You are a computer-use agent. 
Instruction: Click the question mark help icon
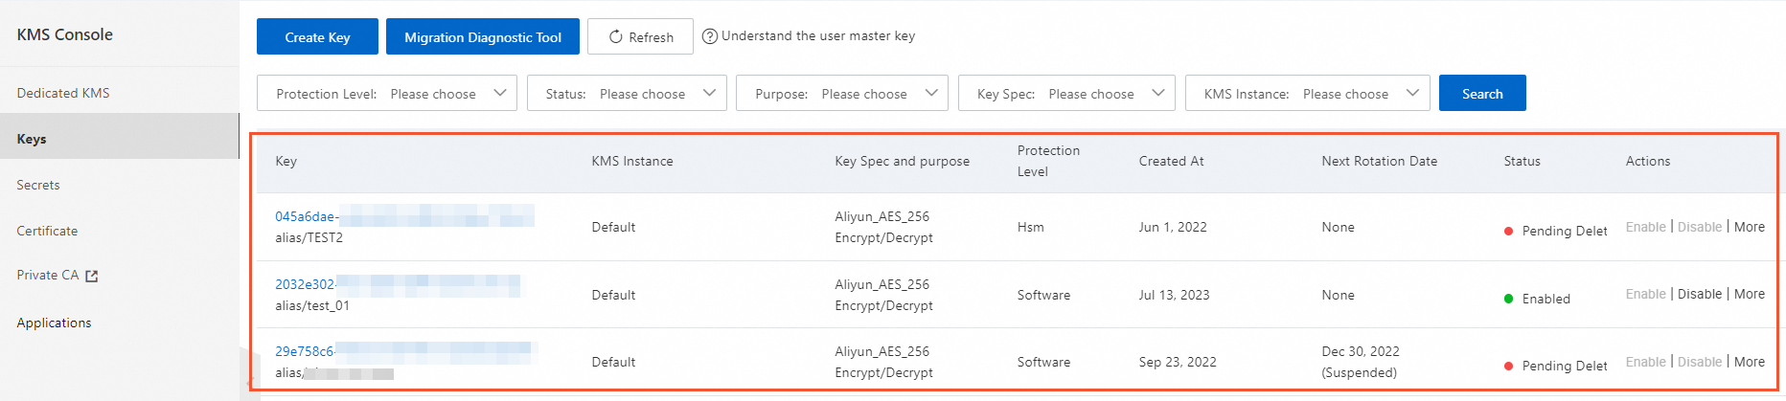[x=710, y=36]
